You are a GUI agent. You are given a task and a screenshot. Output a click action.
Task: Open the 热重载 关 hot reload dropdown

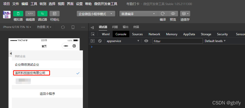click(44, 27)
